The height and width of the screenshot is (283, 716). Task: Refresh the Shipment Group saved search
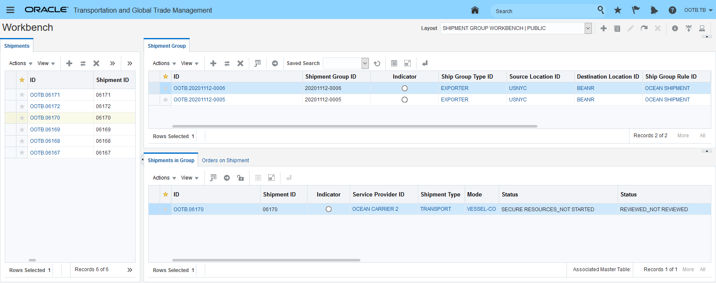377,63
